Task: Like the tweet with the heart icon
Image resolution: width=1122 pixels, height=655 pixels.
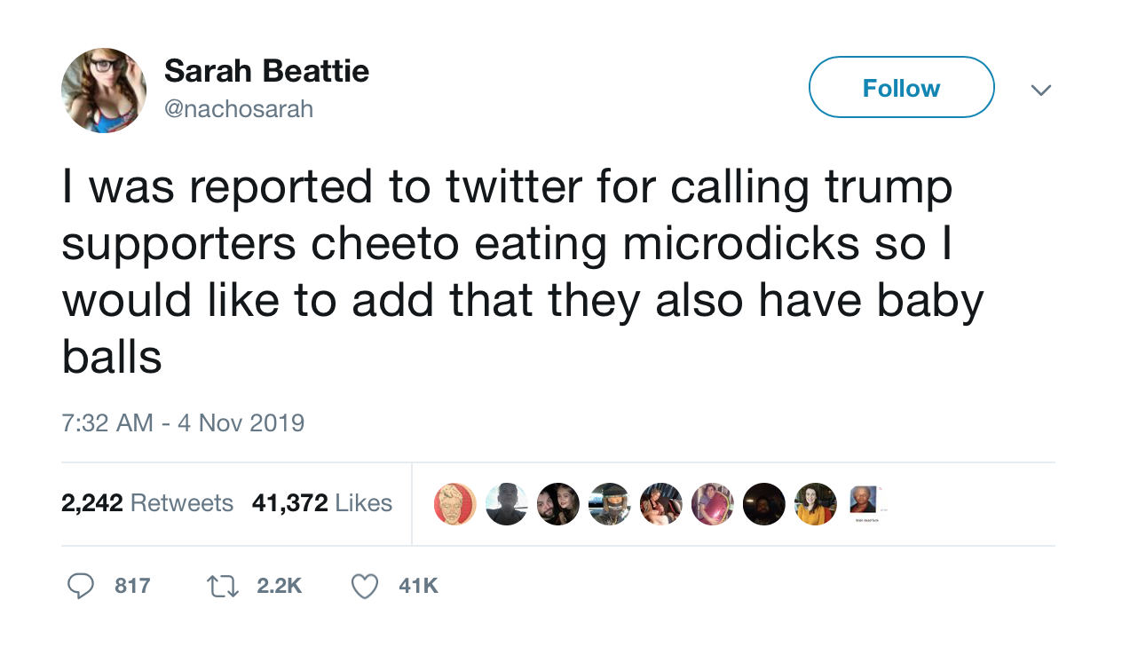Action: 364,586
